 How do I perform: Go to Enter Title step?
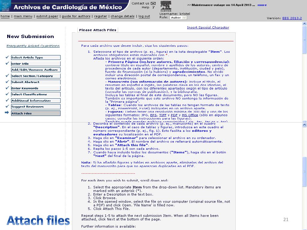36,64
